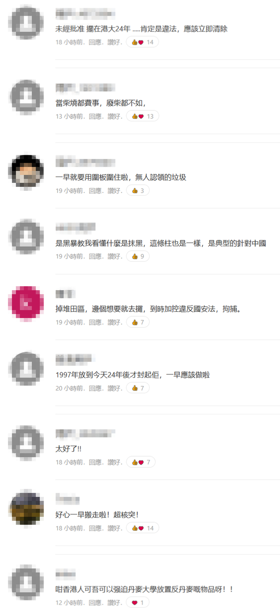Reply (回應) to the 未經批准 comment
Image resolution: width=280 pixels, height=613 pixels.
pos(96,42)
